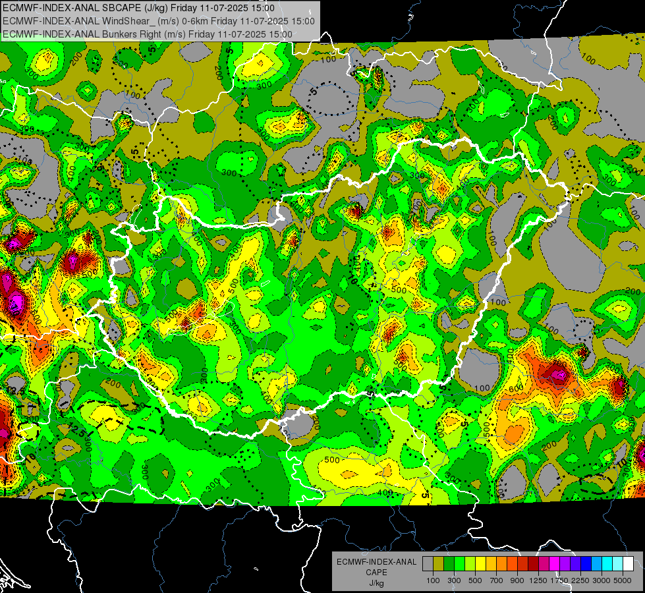
Task: Click the Bunkers Right (m/s) header line
Action: pyautogui.click(x=148, y=34)
